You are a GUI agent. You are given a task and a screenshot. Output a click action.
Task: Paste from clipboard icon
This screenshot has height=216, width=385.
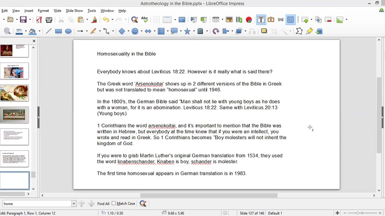(81, 20)
